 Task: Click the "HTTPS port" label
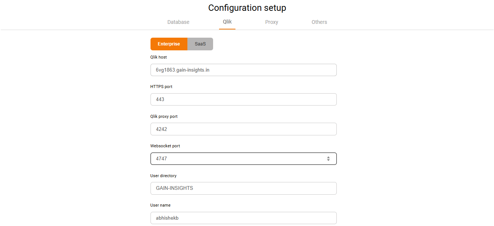[x=161, y=87]
